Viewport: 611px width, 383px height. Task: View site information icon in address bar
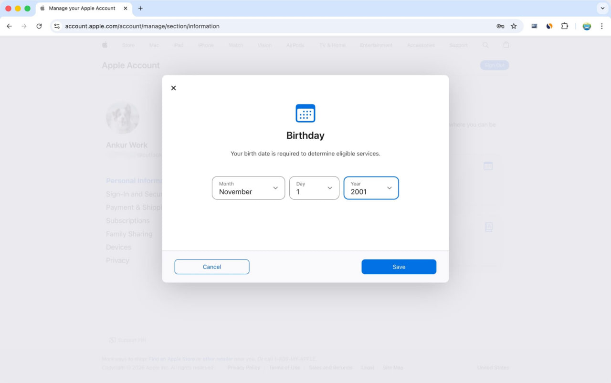57,26
